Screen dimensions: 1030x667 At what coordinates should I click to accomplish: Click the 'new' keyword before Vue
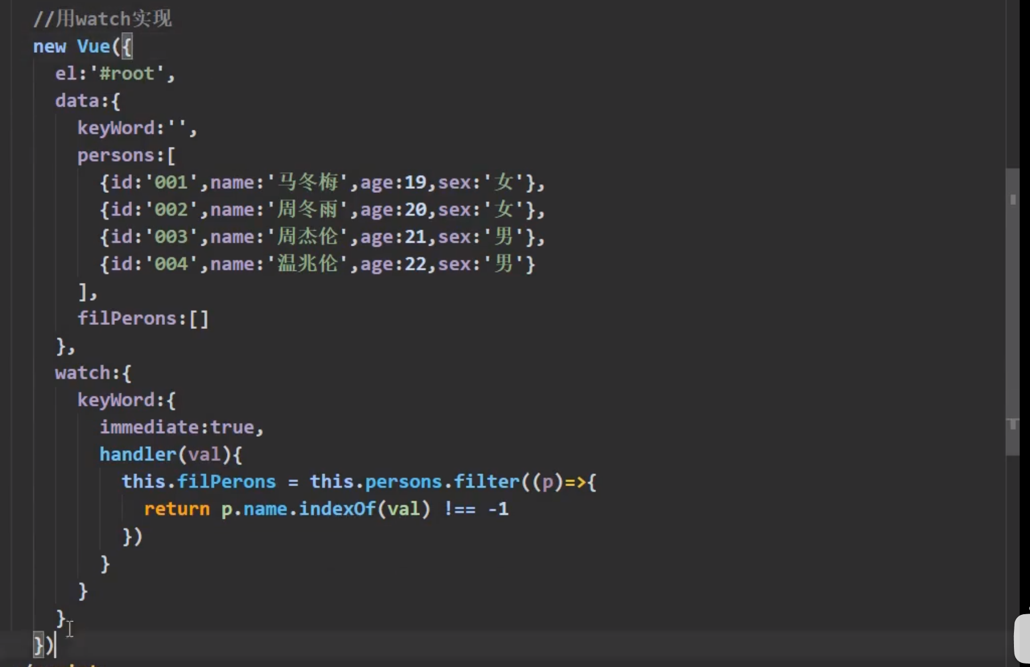(49, 46)
